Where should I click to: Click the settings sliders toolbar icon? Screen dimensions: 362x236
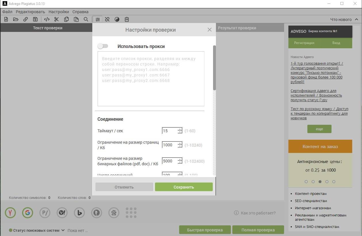pyautogui.click(x=98, y=19)
